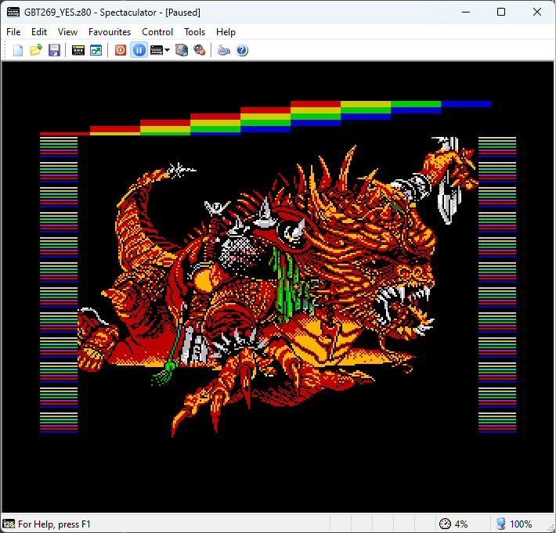Screen dimensions: 556x533
Task: Reset the emulator with the red icon
Action: click(x=121, y=50)
